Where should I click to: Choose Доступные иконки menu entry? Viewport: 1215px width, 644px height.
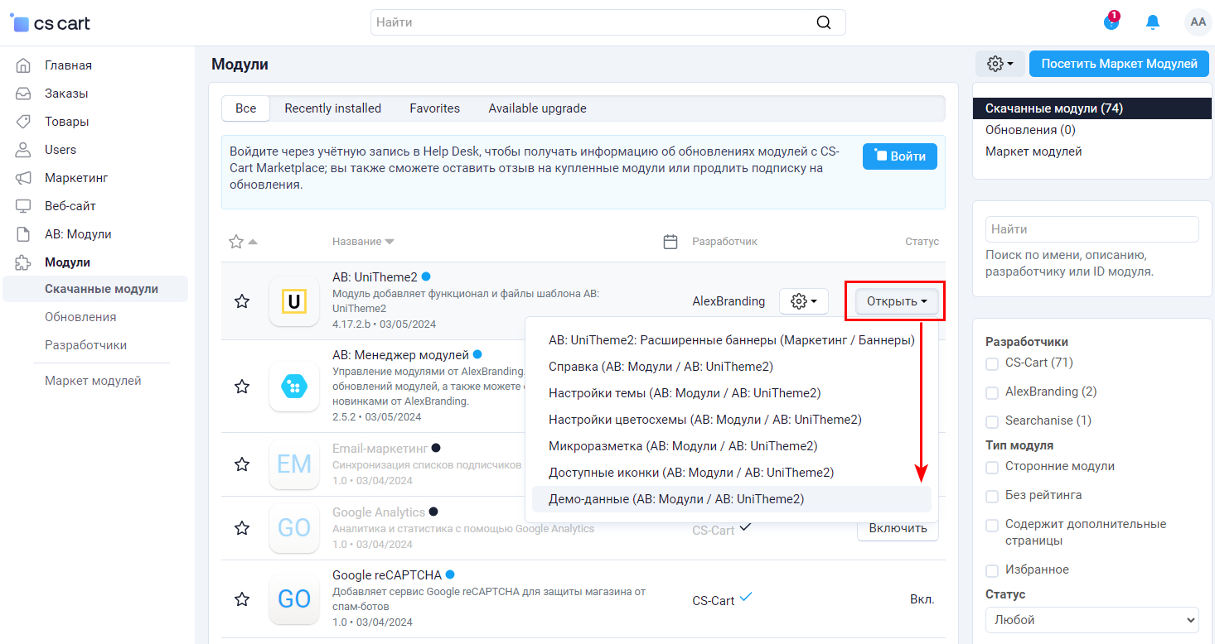[x=732, y=473]
